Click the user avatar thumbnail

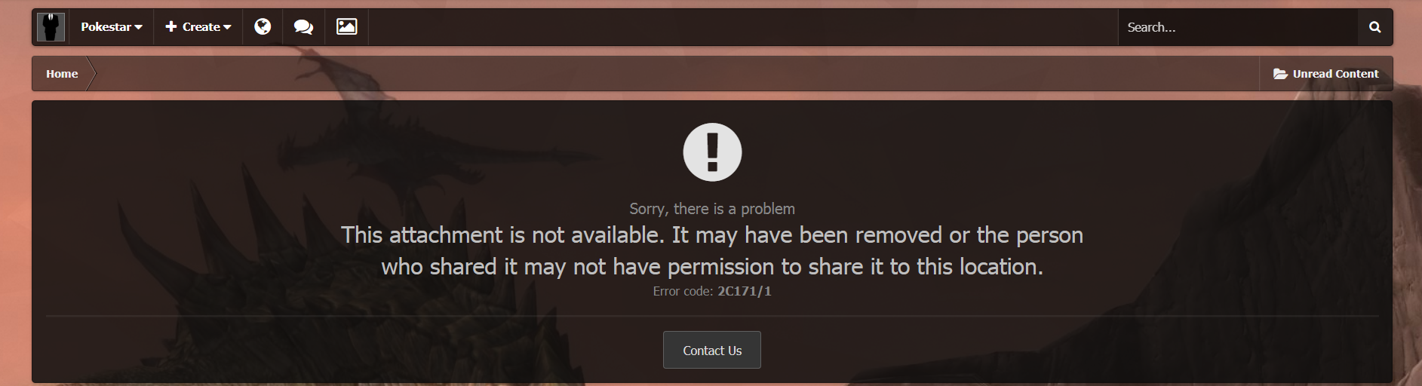pos(51,27)
